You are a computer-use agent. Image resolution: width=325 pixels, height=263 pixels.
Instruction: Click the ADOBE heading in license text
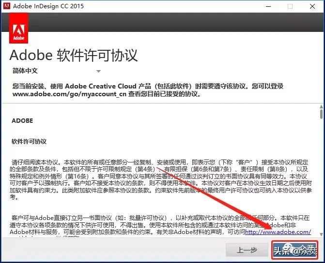coord(22,121)
